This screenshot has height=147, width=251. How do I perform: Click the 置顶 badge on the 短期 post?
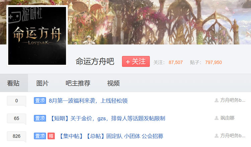click(40, 118)
